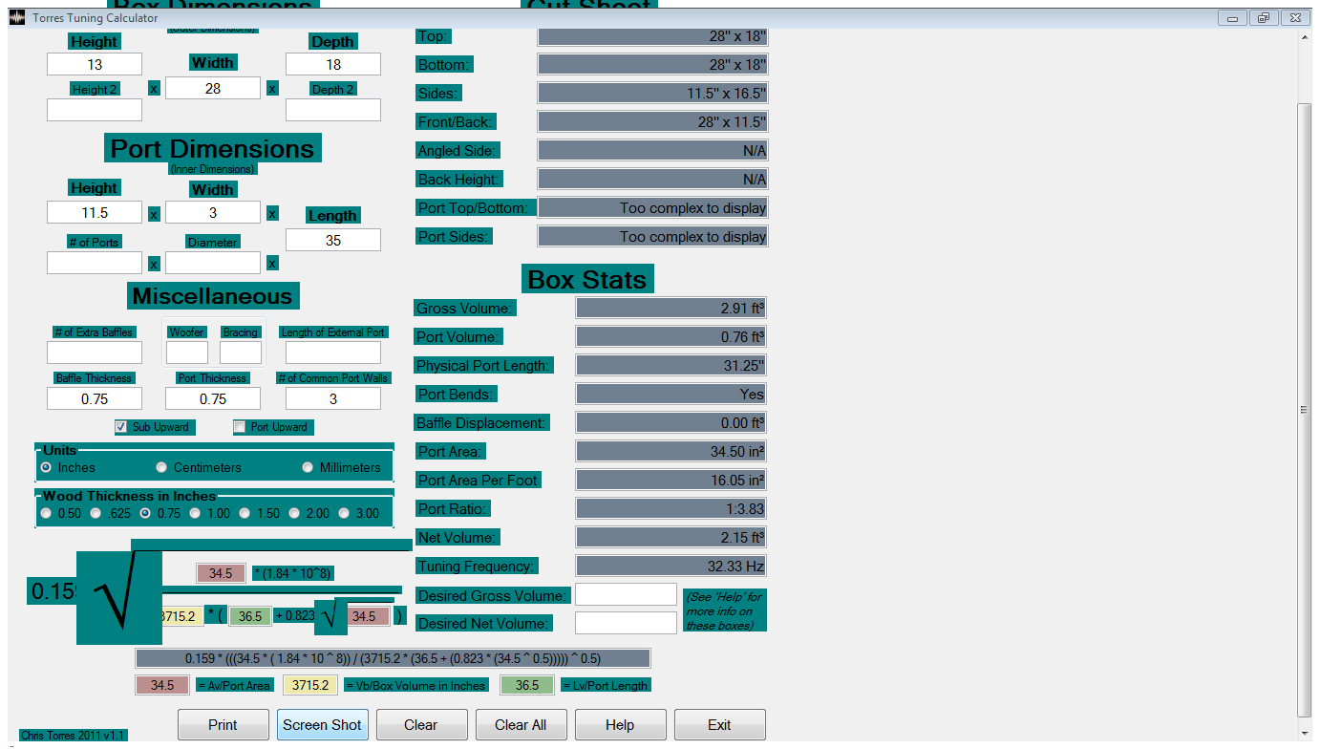Choose 0.75 wood thickness
The width and height of the screenshot is (1320, 749).
click(x=145, y=513)
